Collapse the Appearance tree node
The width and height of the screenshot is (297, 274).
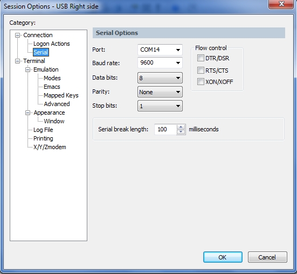tap(27, 113)
